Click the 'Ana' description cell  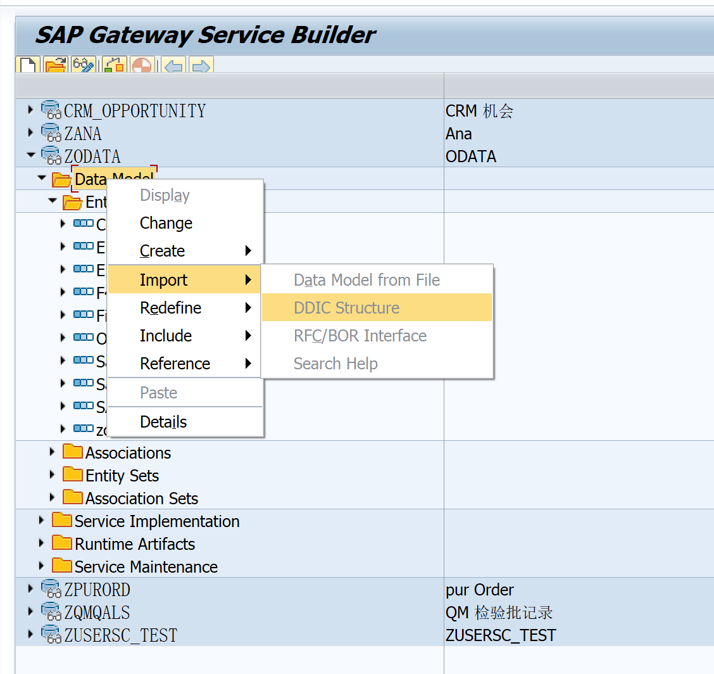458,134
